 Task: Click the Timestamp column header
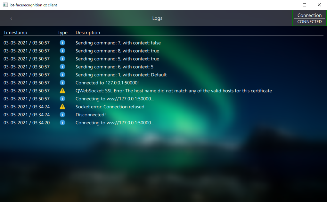tap(15, 33)
